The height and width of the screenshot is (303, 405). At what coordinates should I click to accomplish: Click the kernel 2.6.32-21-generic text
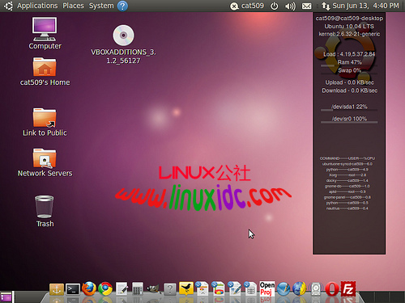(349, 34)
